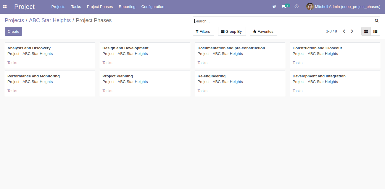The width and height of the screenshot is (385, 189).
Task: Click the debug bug icon
Action: coord(274,6)
